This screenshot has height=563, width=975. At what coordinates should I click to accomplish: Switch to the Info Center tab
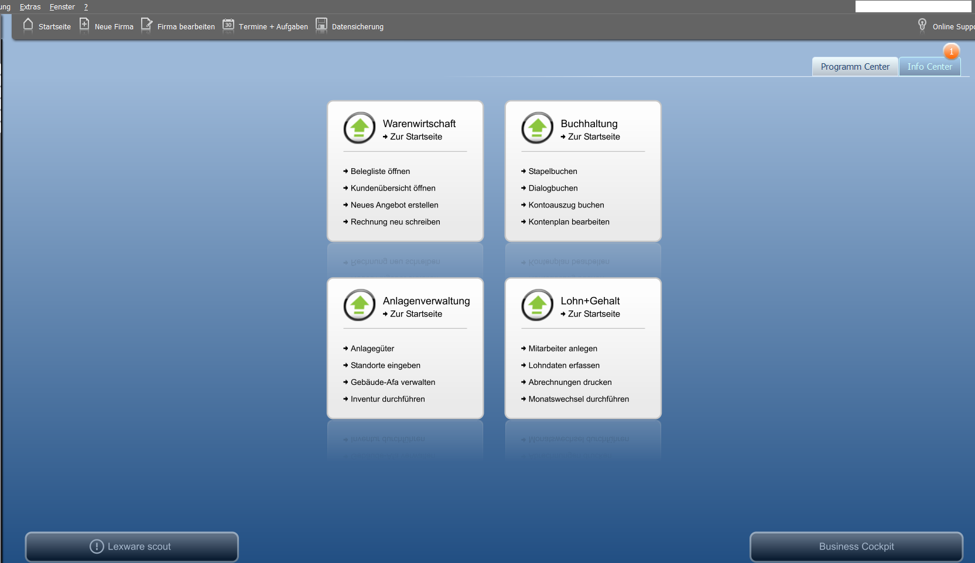[930, 67]
